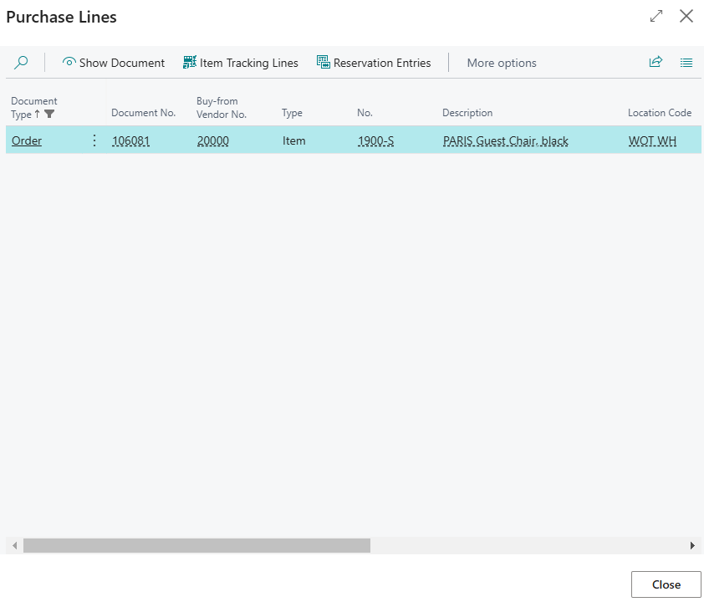This screenshot has width=704, height=602.
Task: Open Item Tracking Lines
Action: pos(240,63)
